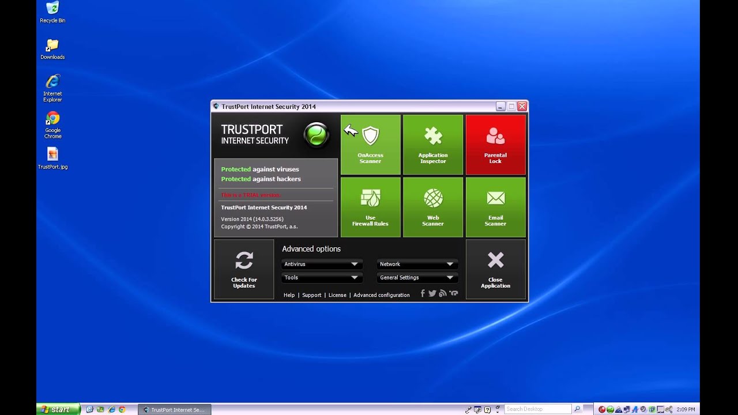The width and height of the screenshot is (738, 415).
Task: Click the red Parental Lock tile
Action: click(x=495, y=144)
